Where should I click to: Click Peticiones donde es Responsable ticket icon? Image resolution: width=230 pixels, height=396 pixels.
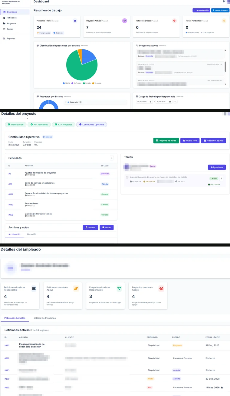(34, 289)
